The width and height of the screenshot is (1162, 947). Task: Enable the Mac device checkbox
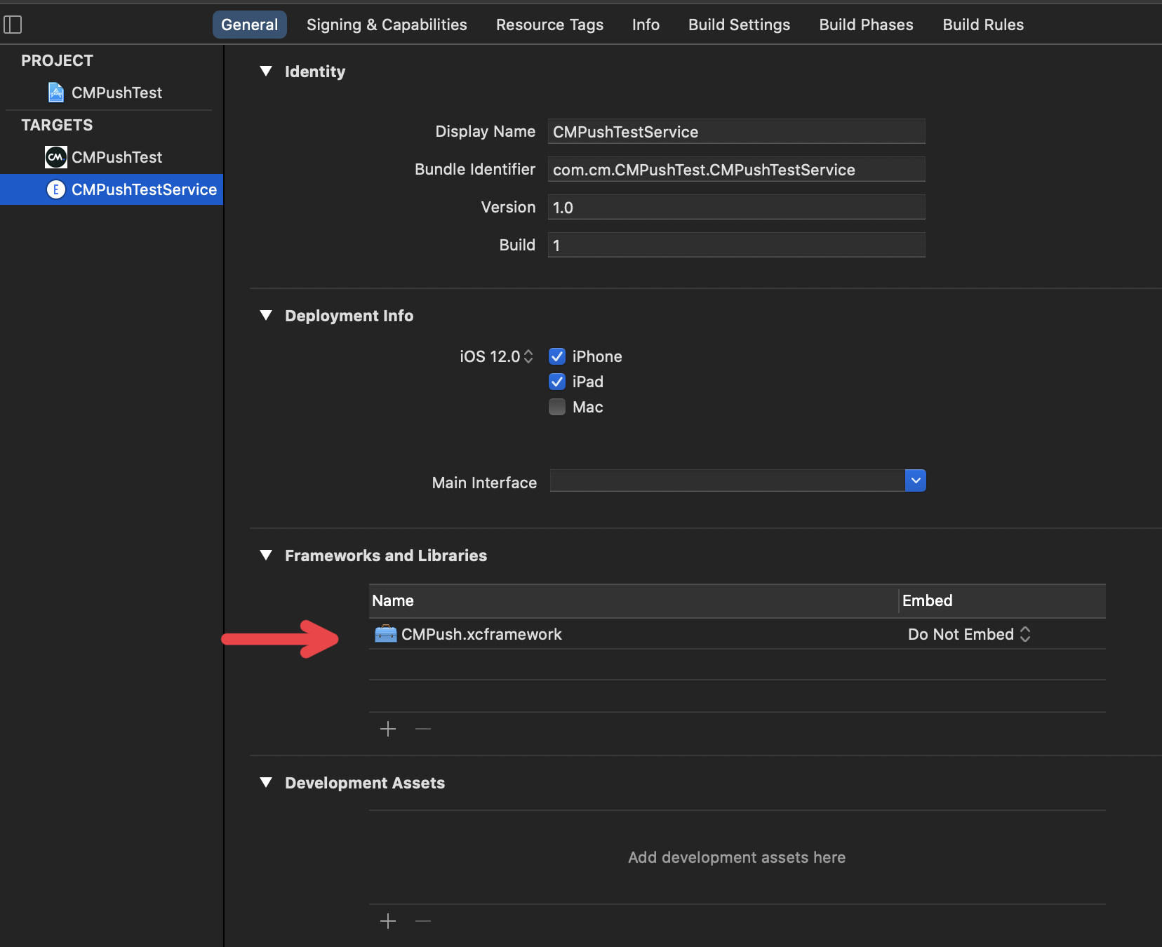click(557, 407)
